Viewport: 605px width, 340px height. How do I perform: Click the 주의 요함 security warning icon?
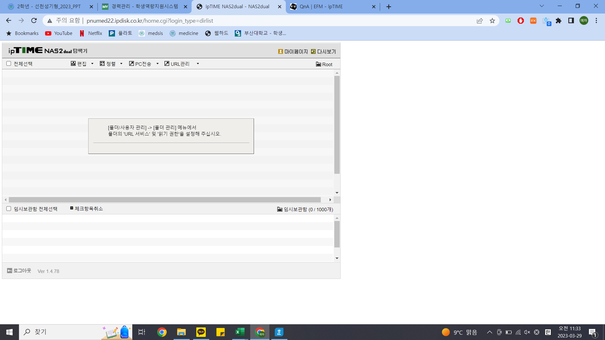pyautogui.click(x=49, y=21)
